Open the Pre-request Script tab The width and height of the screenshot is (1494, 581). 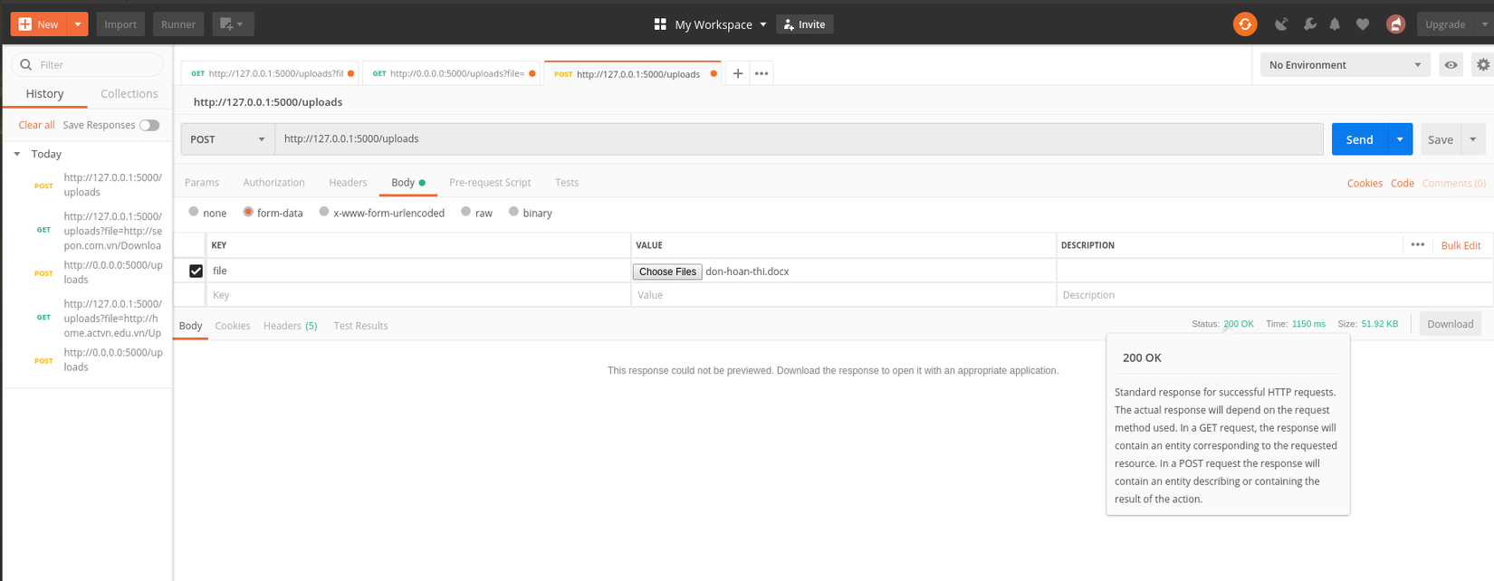tap(490, 183)
